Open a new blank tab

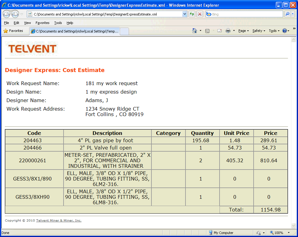[124, 31]
